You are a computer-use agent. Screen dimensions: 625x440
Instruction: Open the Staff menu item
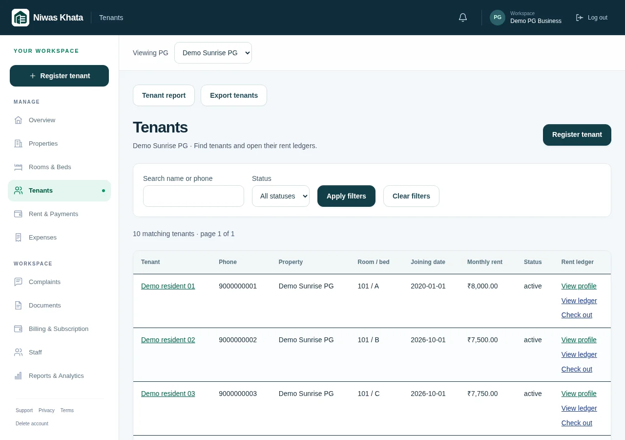point(59,352)
